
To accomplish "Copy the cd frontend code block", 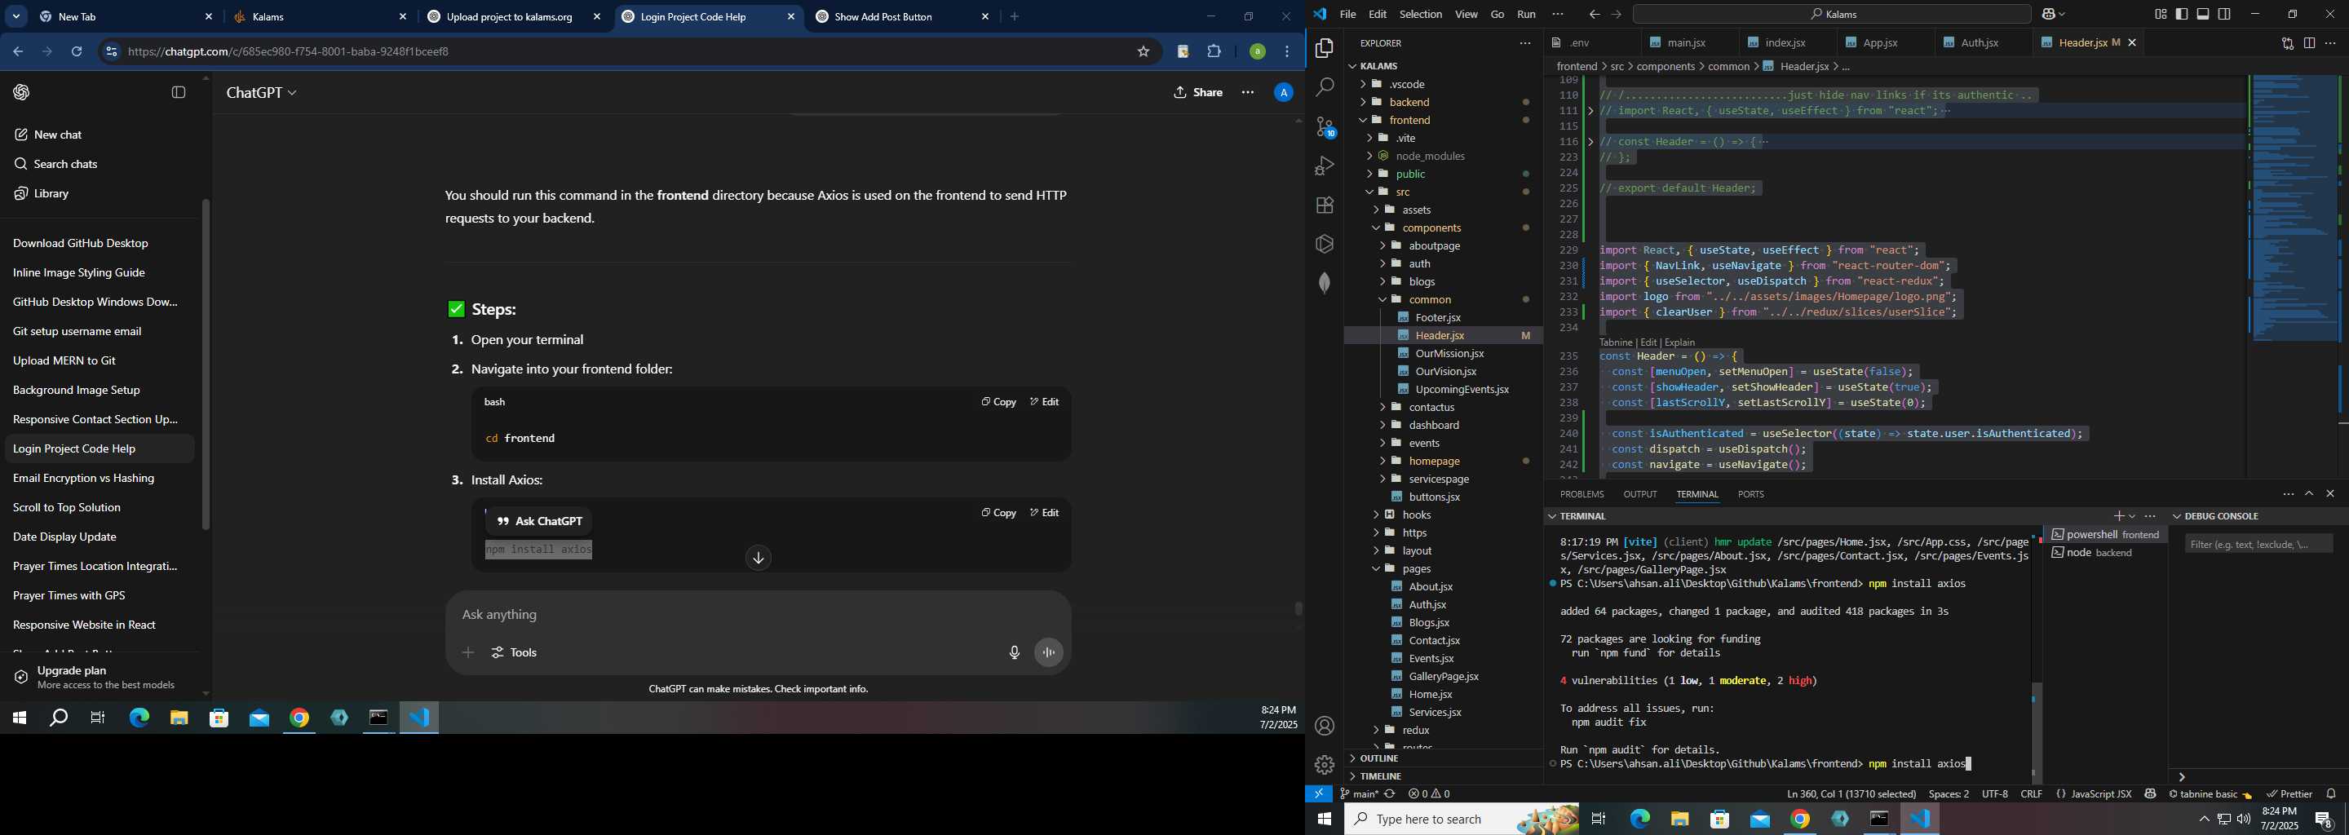I will pos(998,402).
